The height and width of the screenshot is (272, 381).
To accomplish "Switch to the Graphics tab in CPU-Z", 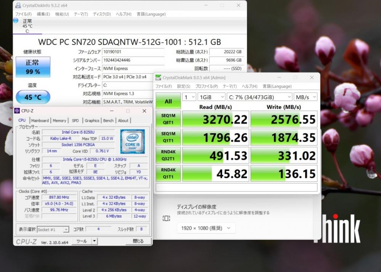I will tap(92, 120).
